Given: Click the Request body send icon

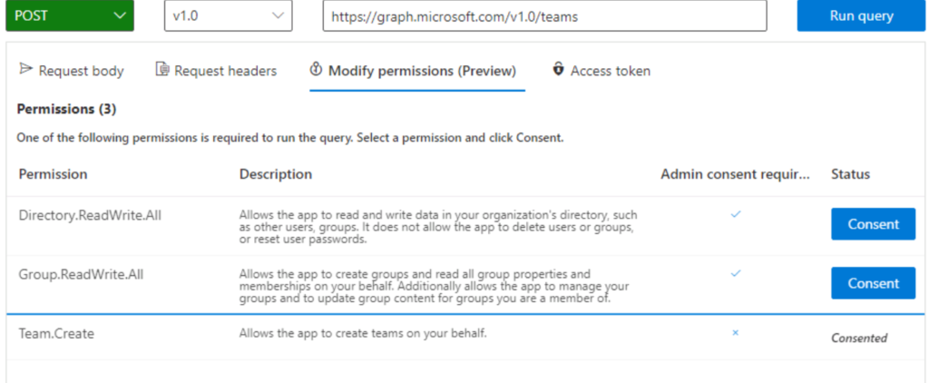Looking at the screenshot, I should pos(25,69).
